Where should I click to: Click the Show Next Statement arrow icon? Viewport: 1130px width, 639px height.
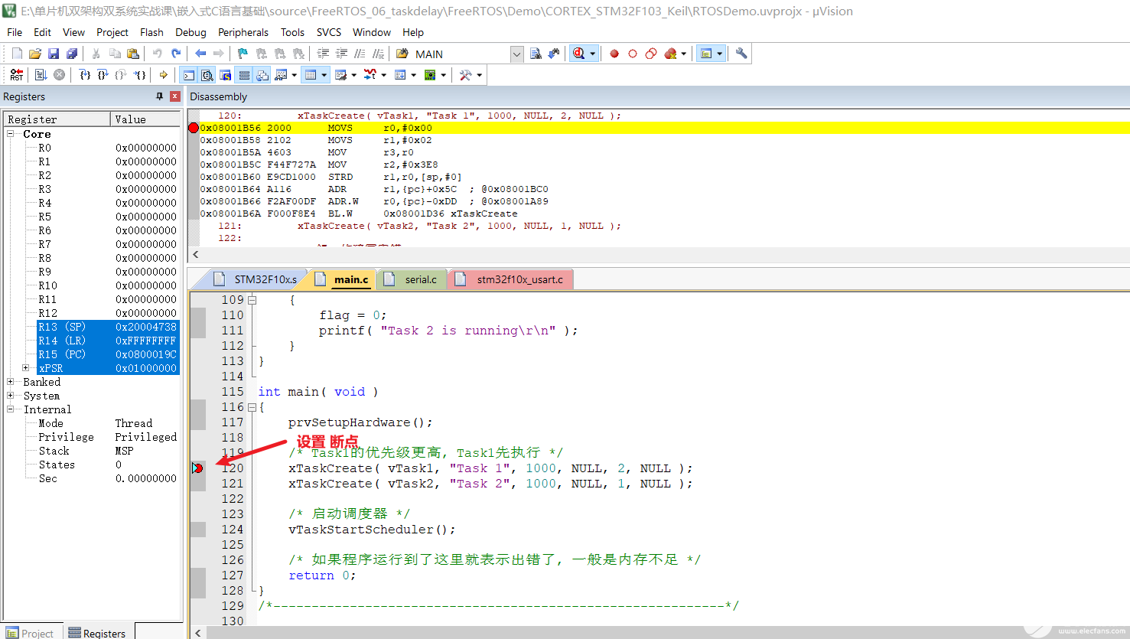163,75
